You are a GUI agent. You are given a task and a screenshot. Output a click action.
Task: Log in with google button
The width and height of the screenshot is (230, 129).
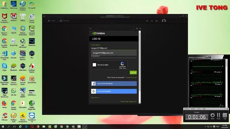114,91
